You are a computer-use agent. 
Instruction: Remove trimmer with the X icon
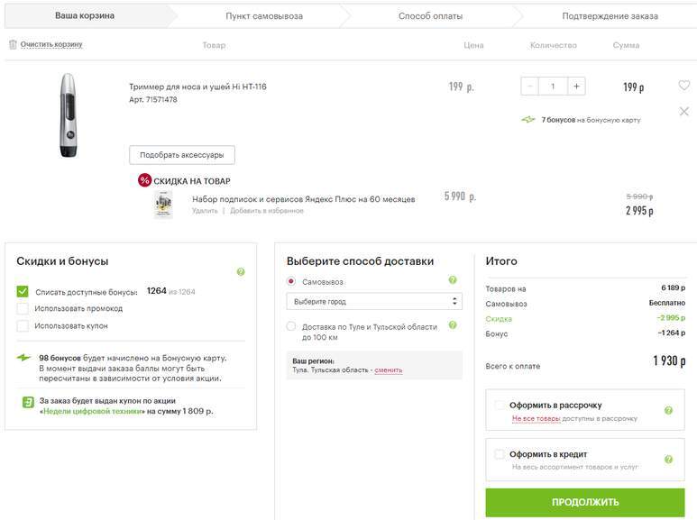pyautogui.click(x=684, y=111)
